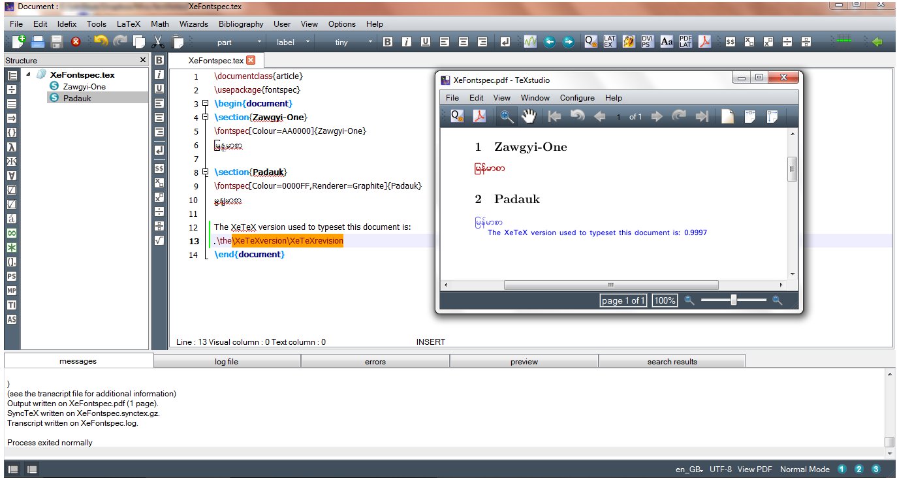Apply bold using the top toolbar B icon

[x=388, y=42]
